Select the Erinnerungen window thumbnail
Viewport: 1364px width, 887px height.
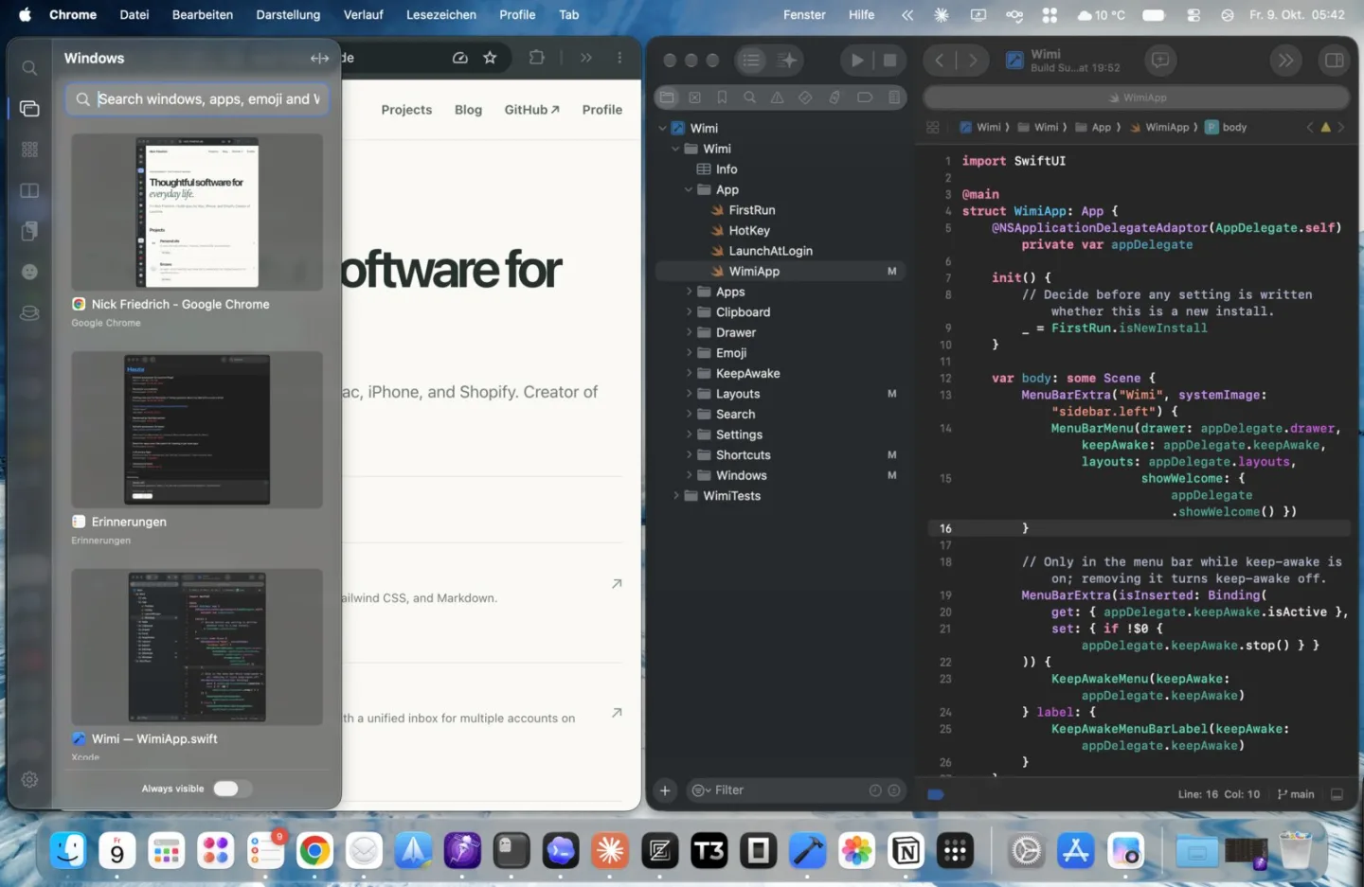coord(197,430)
